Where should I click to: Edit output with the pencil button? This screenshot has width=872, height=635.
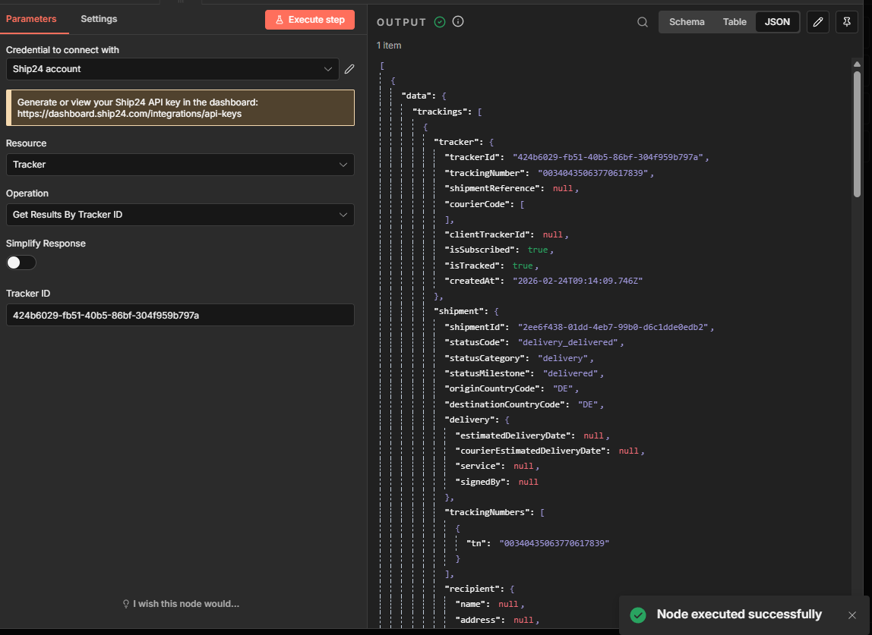[x=817, y=22]
